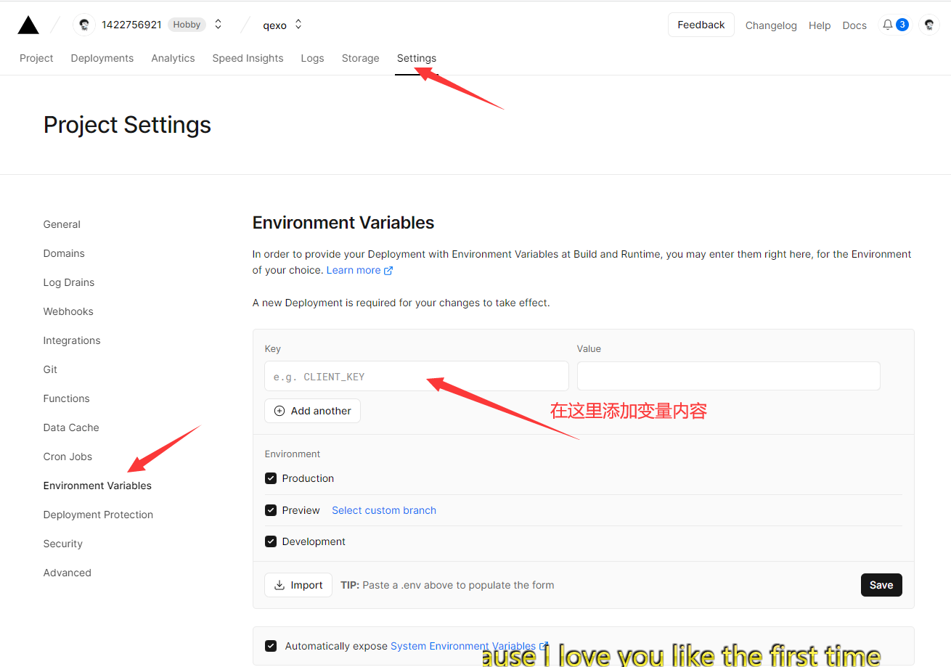Click the external link icon beside Learn more

pos(388,271)
